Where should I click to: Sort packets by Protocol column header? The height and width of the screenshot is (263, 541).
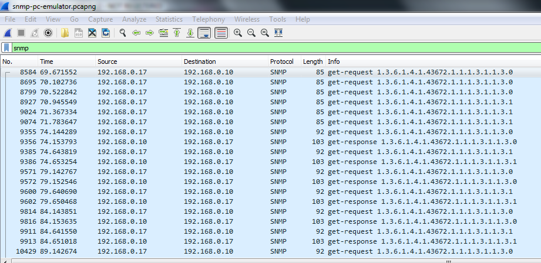tap(281, 62)
